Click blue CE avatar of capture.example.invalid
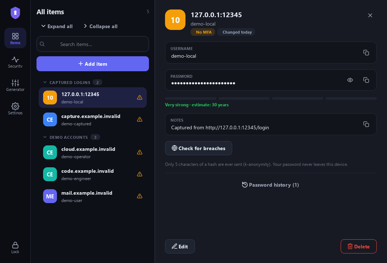 point(50,119)
